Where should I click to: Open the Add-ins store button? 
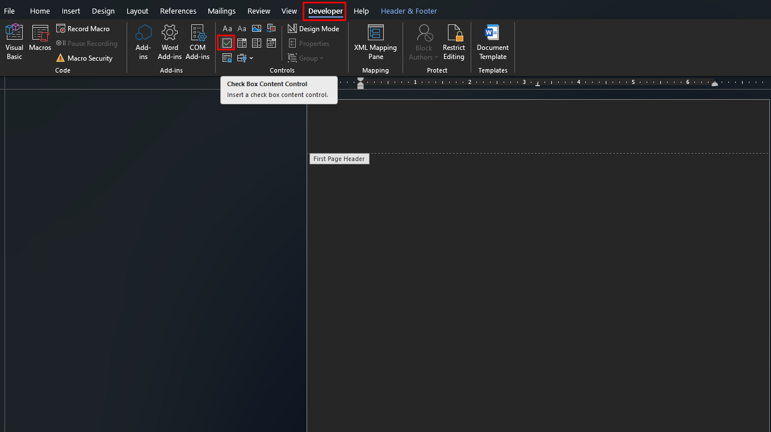143,42
